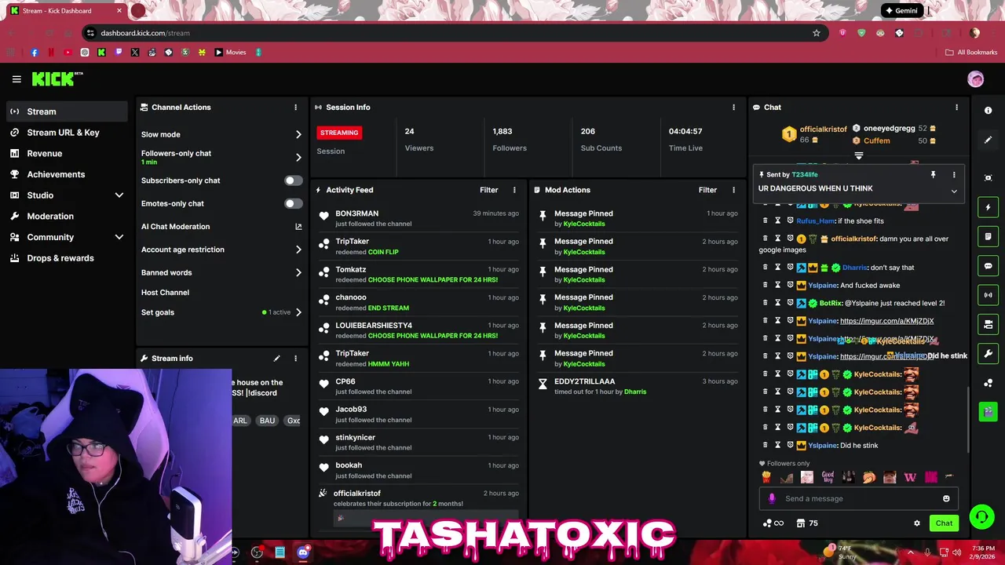Delete Rufus_Ham's message with the trash icon
This screenshot has width=1005, height=565.
coord(766,221)
